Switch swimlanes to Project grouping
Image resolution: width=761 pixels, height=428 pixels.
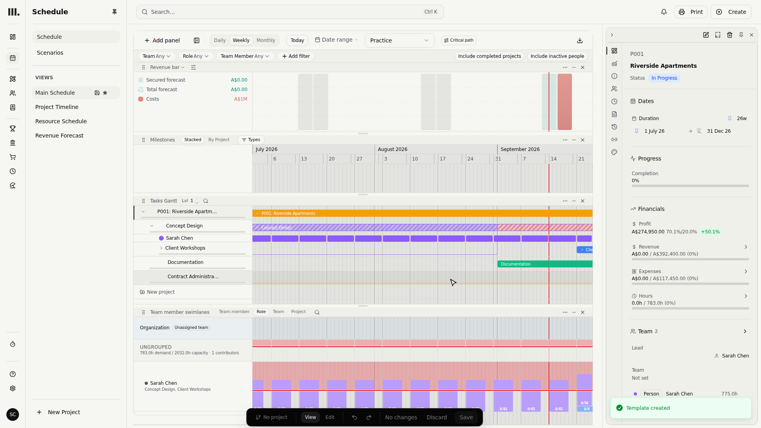pyautogui.click(x=298, y=312)
